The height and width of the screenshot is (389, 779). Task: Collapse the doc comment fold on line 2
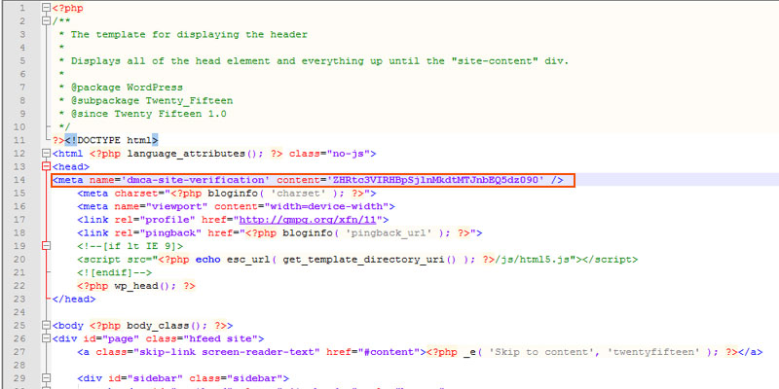[x=46, y=20]
